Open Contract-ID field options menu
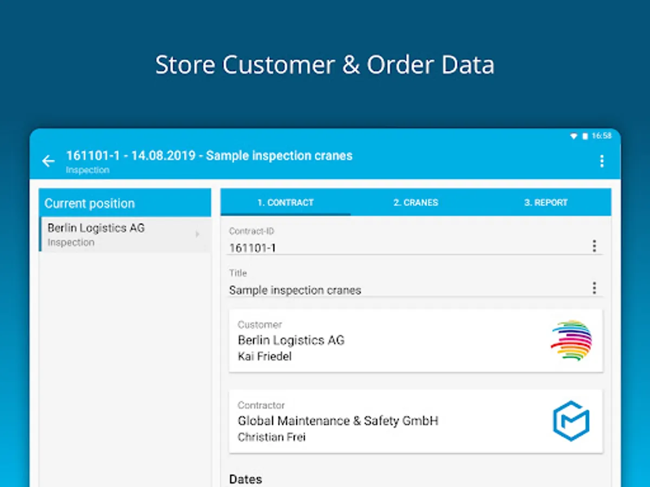Image resolution: width=650 pixels, height=487 pixels. [x=594, y=246]
